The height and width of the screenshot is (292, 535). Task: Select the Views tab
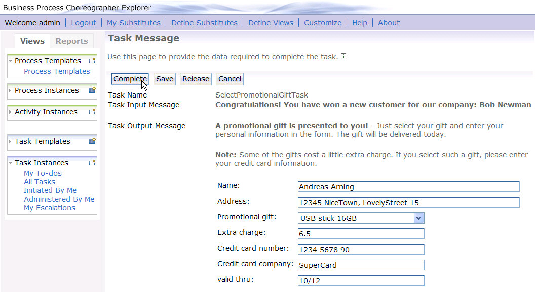point(32,41)
